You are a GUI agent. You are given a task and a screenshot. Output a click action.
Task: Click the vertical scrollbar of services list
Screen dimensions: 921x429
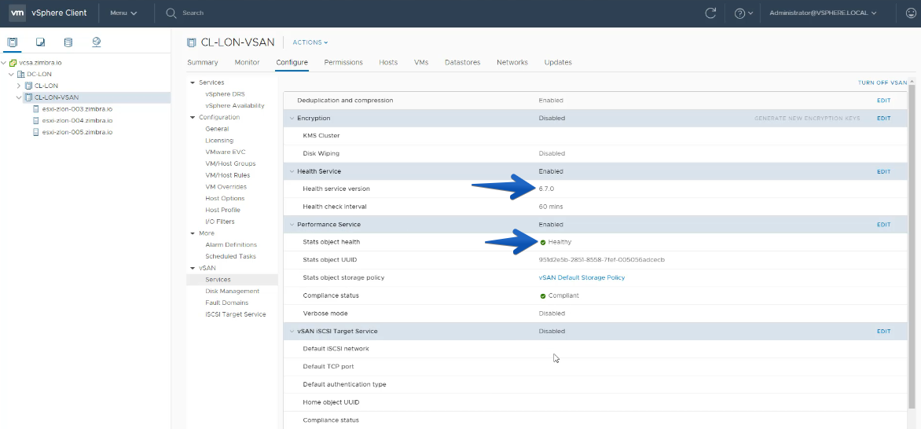tap(911, 247)
